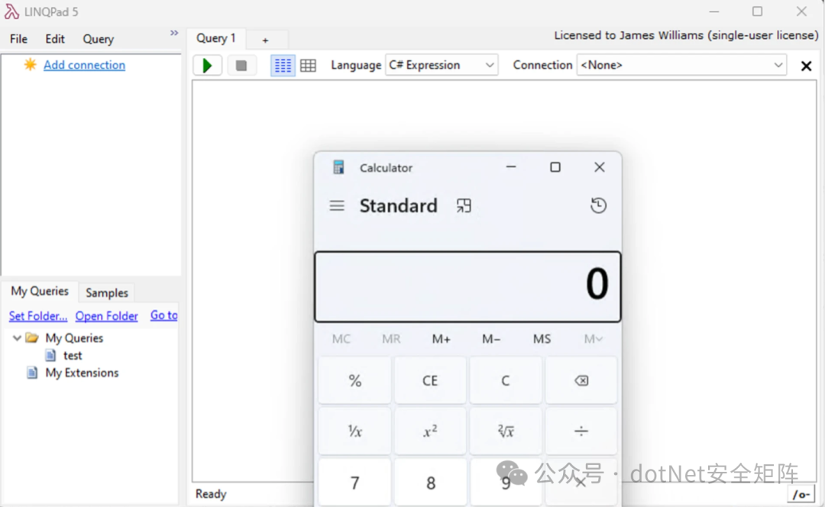This screenshot has height=507, width=825.
Task: Open the File menu in LINQPad
Action: tap(18, 39)
